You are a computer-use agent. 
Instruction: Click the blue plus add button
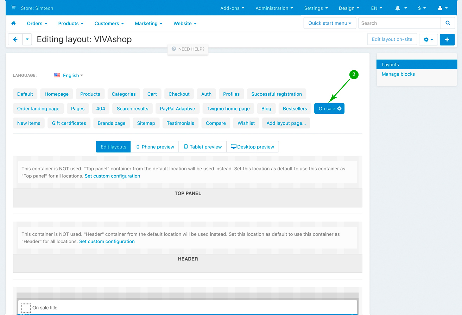pos(447,39)
